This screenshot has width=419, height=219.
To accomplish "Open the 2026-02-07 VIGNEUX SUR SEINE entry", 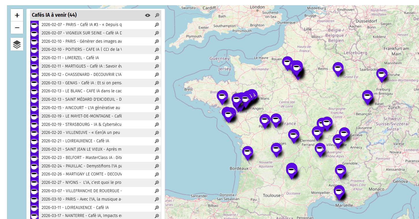I will (x=81, y=33).
